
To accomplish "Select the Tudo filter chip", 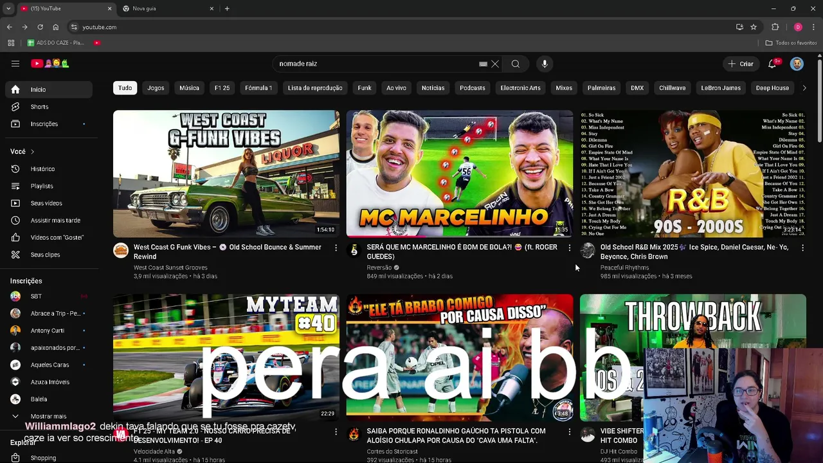I will pyautogui.click(x=125, y=88).
